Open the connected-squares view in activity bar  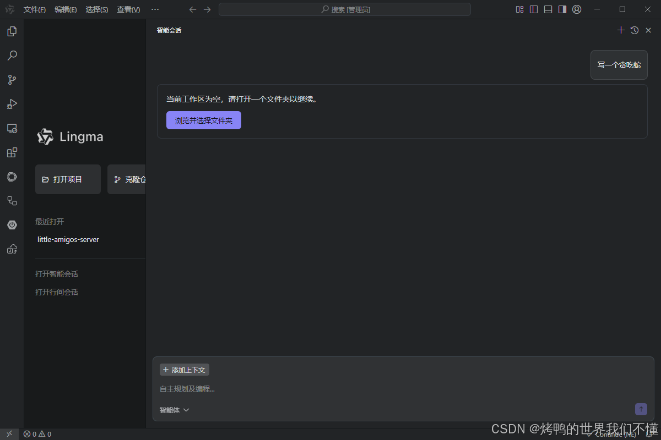pos(12,201)
